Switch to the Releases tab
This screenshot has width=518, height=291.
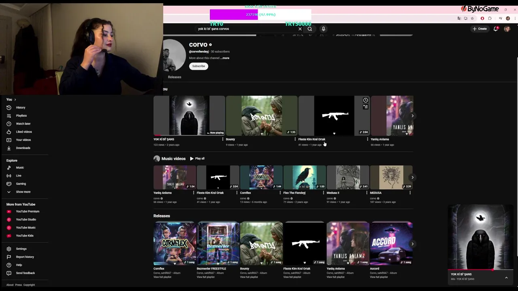click(174, 77)
